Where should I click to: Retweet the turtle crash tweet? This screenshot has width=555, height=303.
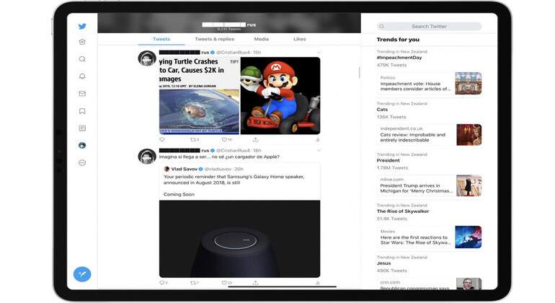pos(195,140)
